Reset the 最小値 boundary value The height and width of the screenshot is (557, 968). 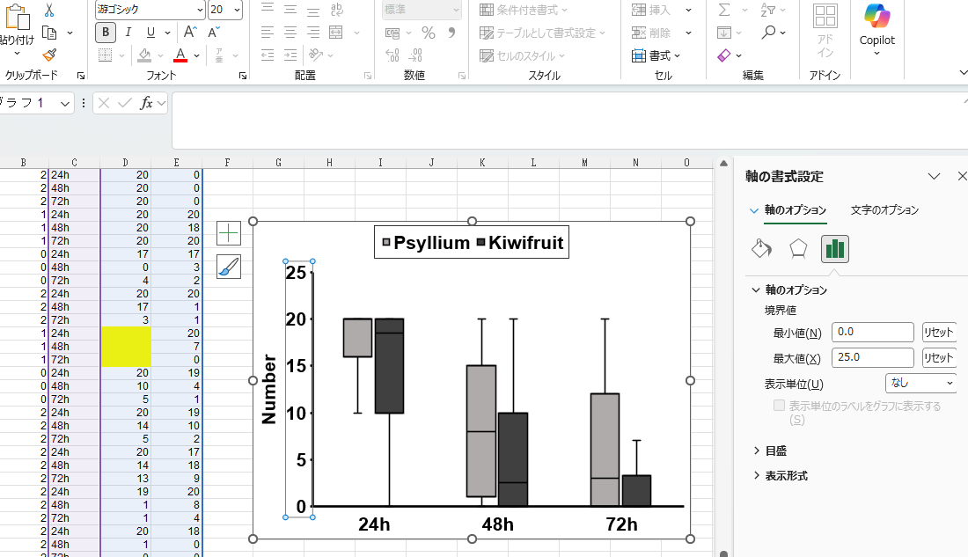pos(939,333)
